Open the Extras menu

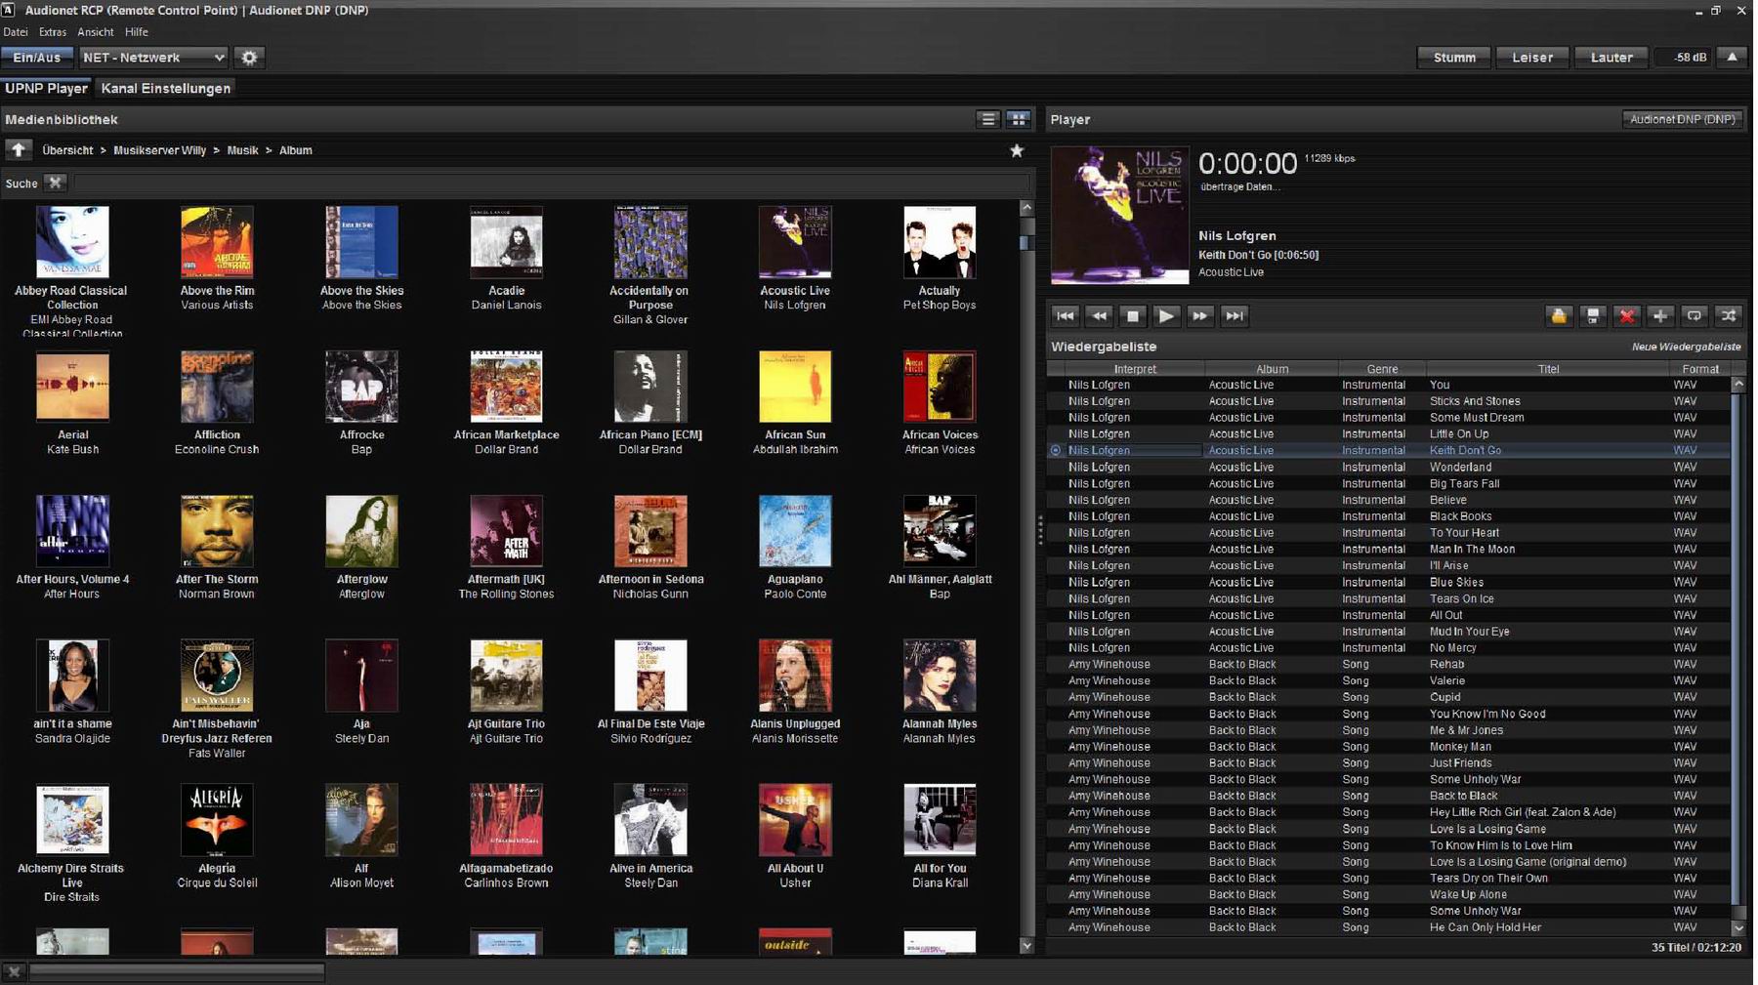(53, 32)
